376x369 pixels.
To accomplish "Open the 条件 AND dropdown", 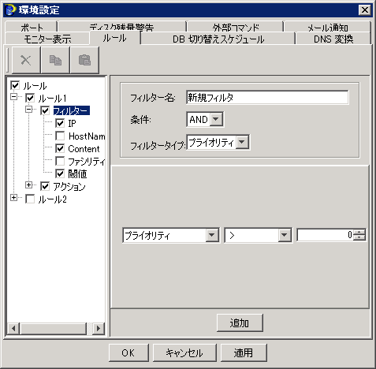I will pyautogui.click(x=216, y=119).
